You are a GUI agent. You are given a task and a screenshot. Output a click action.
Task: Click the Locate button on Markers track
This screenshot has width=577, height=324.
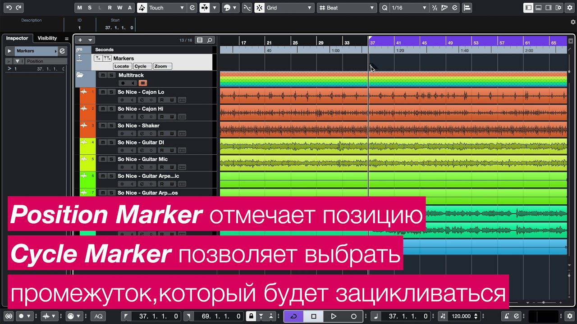[121, 66]
